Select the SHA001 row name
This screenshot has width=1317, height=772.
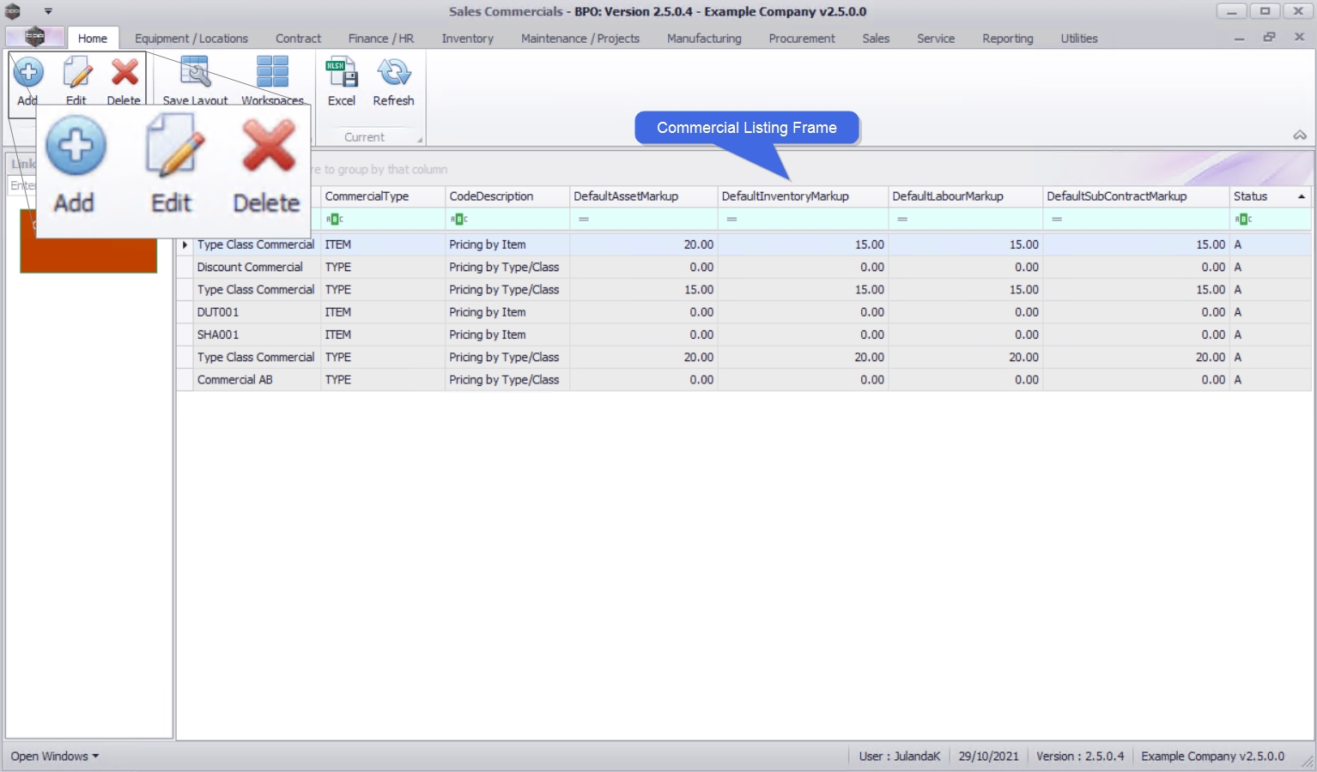218,335
